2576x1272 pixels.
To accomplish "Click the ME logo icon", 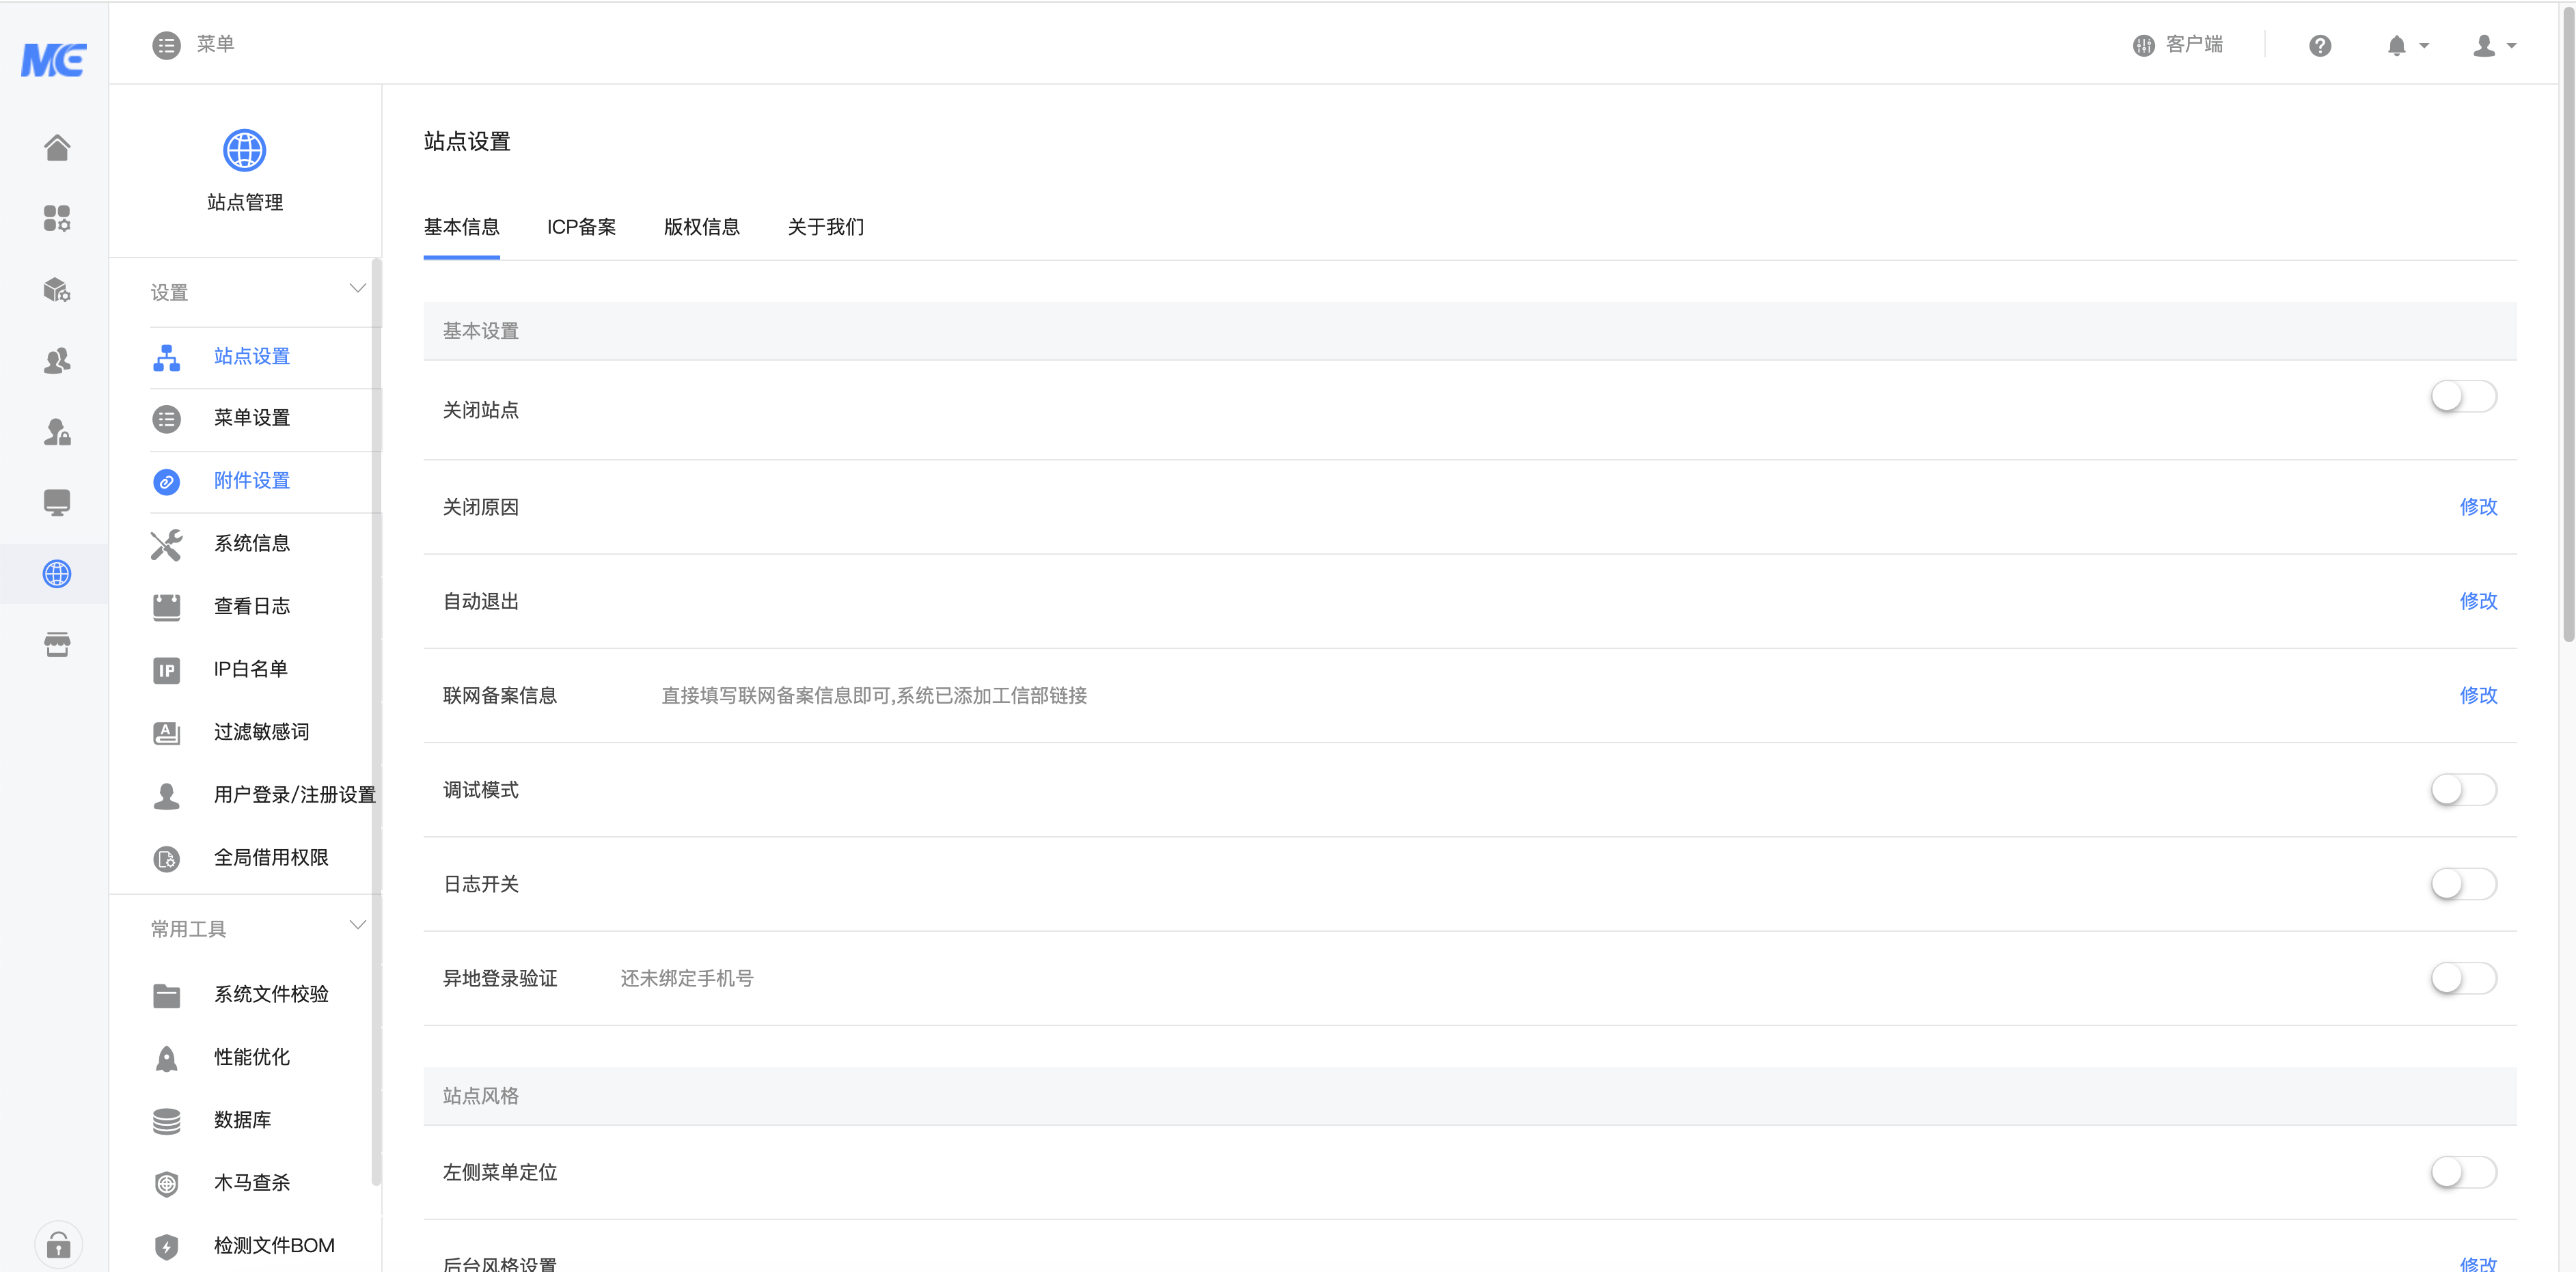I will [54, 59].
